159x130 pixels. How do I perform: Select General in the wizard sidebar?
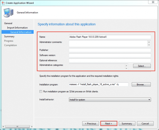[8, 23]
